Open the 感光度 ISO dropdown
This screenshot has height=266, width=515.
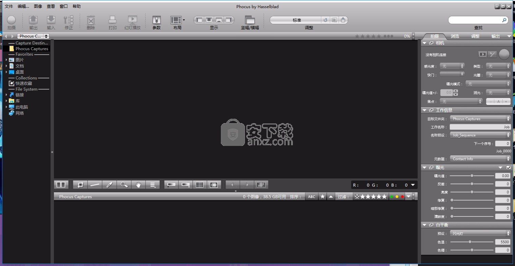452,66
